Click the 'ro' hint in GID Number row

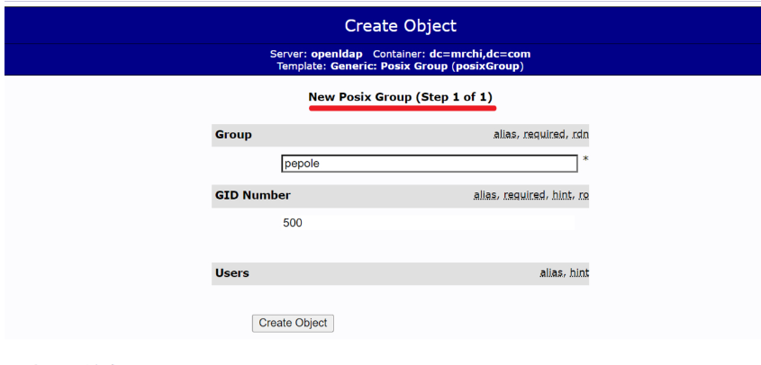point(584,195)
